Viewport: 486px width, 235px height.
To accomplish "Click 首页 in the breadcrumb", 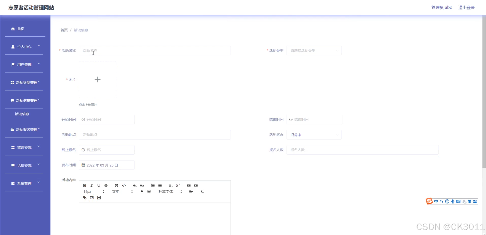I will [64, 30].
